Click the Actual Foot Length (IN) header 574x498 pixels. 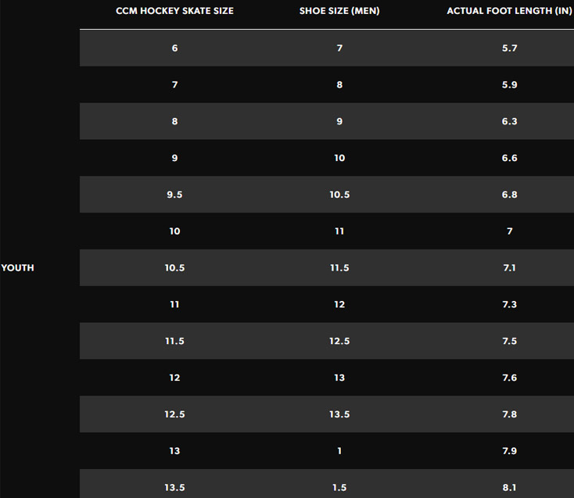509,11
